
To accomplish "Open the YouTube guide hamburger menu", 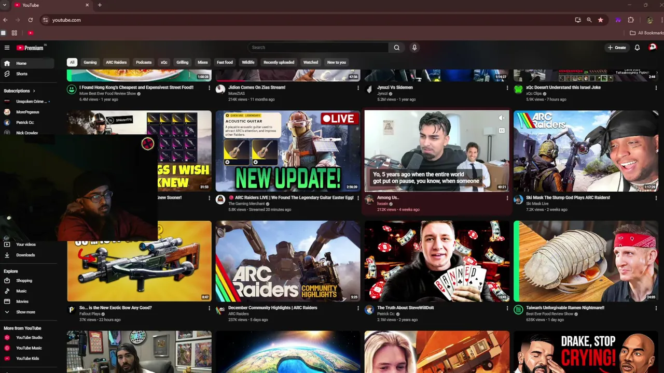I will 7,48.
